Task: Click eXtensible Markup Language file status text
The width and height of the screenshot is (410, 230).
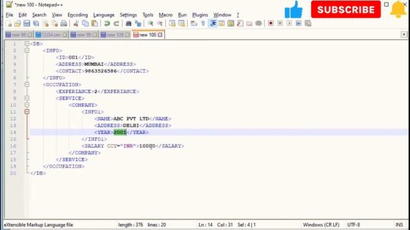Action: (38, 224)
